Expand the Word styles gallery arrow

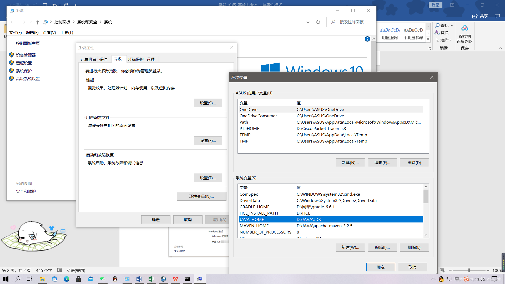pos(428,40)
